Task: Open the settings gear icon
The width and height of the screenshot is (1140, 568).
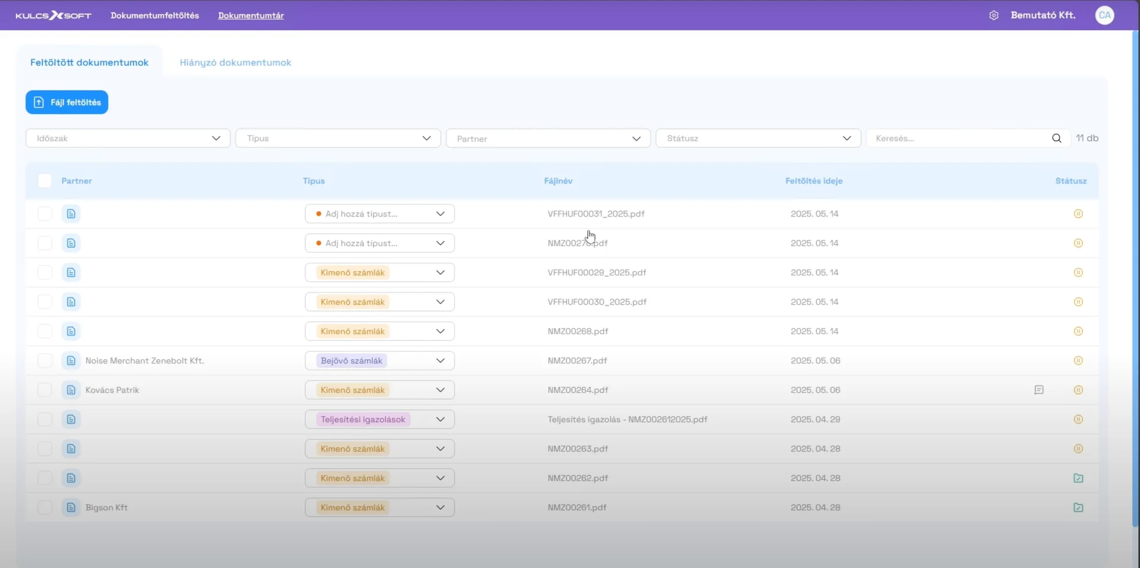Action: point(994,15)
